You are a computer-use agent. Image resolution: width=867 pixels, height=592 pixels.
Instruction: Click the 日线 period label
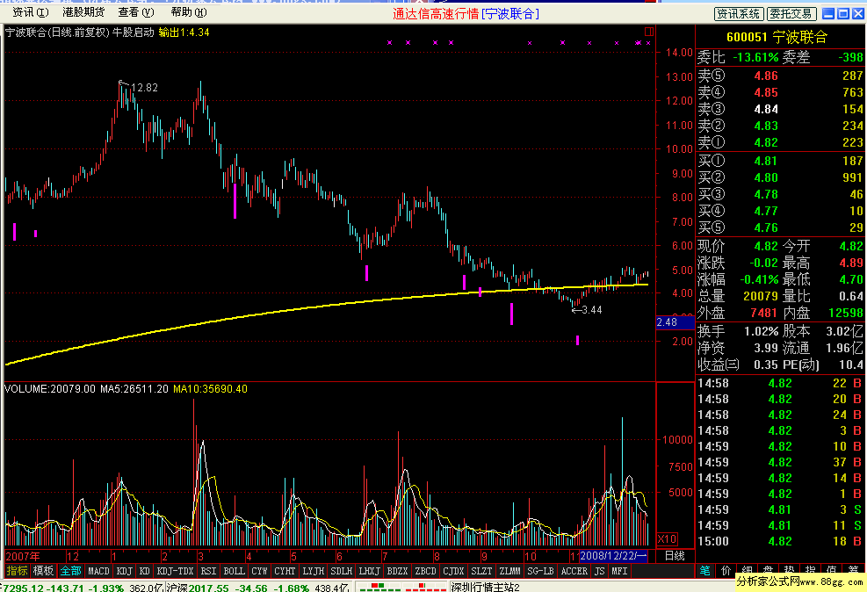[675, 556]
